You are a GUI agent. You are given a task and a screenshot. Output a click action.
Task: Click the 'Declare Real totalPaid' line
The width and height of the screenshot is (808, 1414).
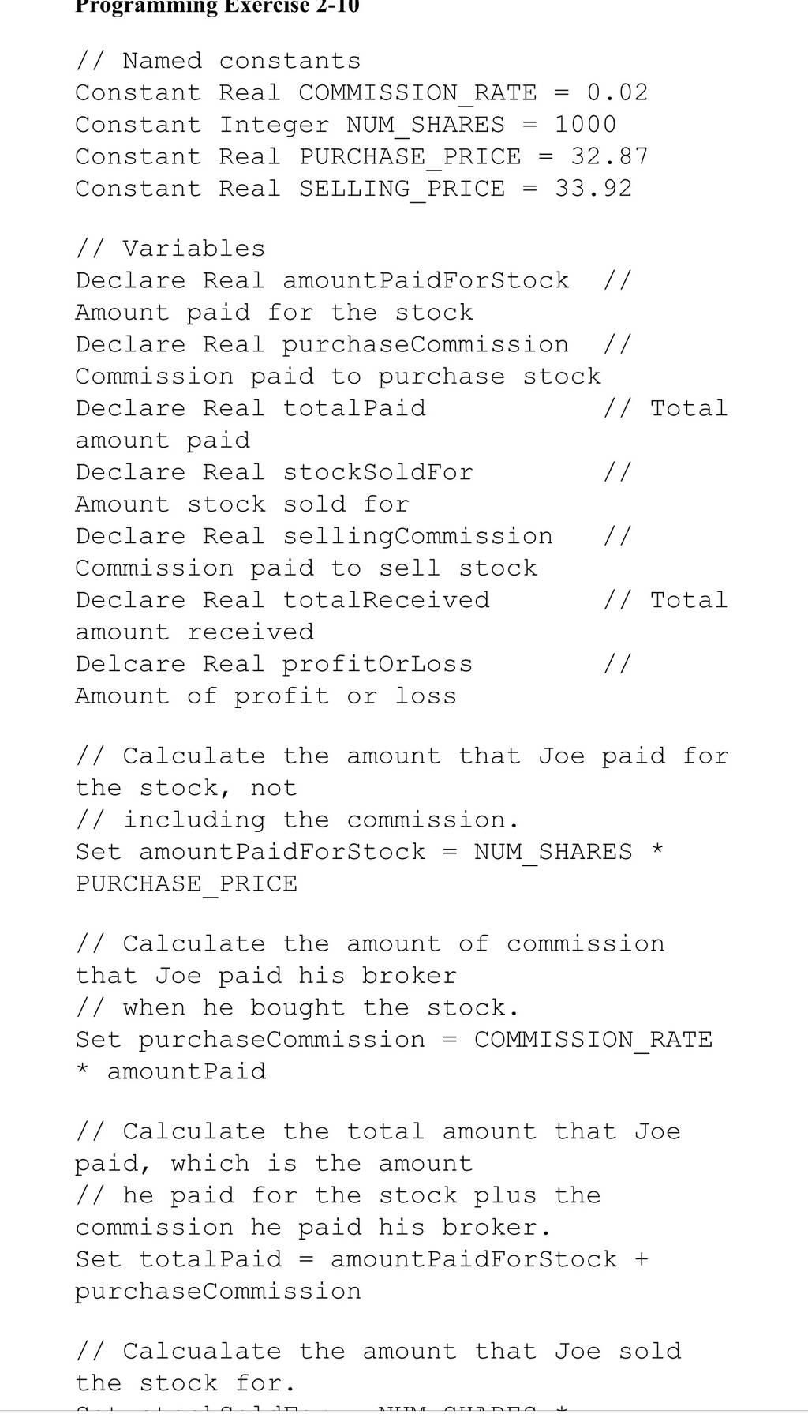click(250, 408)
